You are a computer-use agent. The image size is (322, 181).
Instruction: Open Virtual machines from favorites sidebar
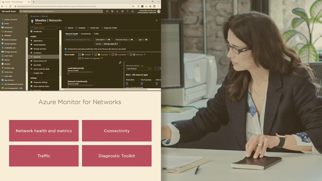point(10,44)
